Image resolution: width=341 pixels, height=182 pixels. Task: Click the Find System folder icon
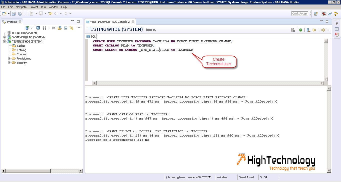click(x=59, y=28)
